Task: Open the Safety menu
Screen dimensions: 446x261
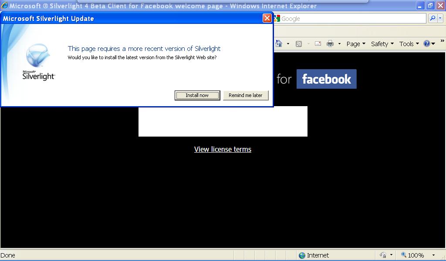Action: 382,44
